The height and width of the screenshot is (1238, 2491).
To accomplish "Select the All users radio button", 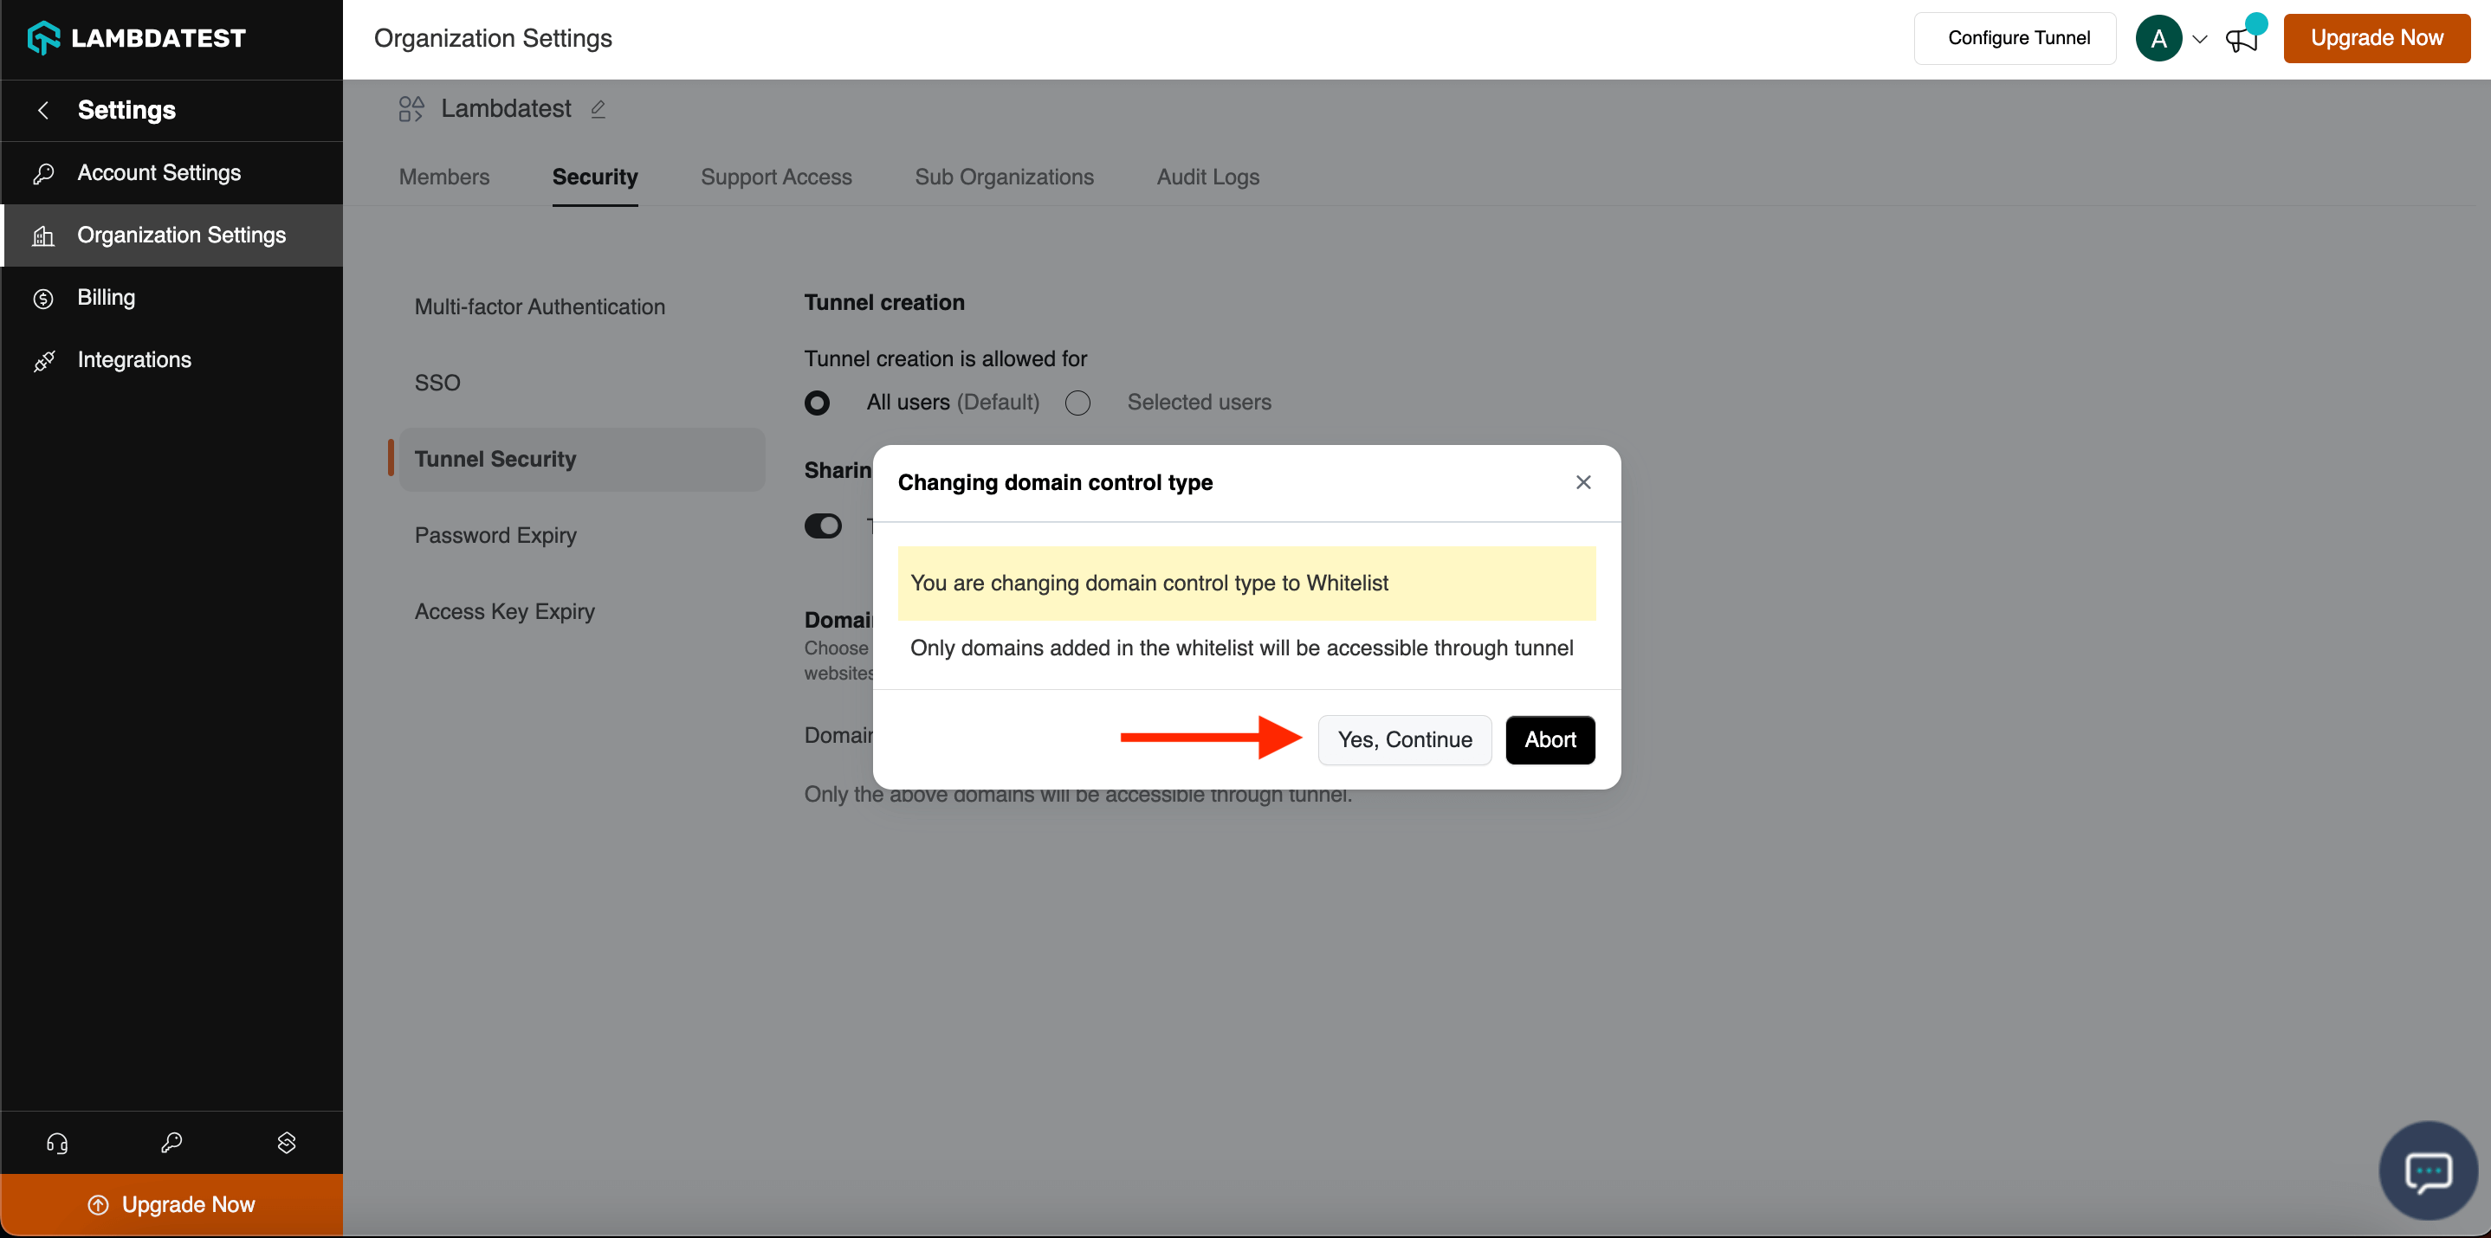I will click(x=817, y=403).
